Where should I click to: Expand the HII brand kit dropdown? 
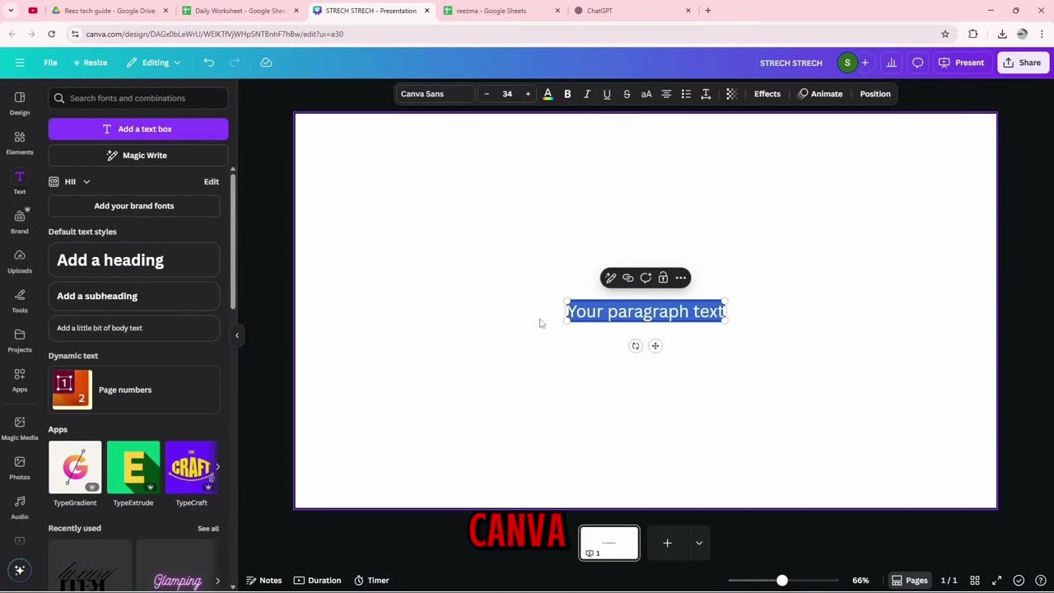(x=86, y=182)
